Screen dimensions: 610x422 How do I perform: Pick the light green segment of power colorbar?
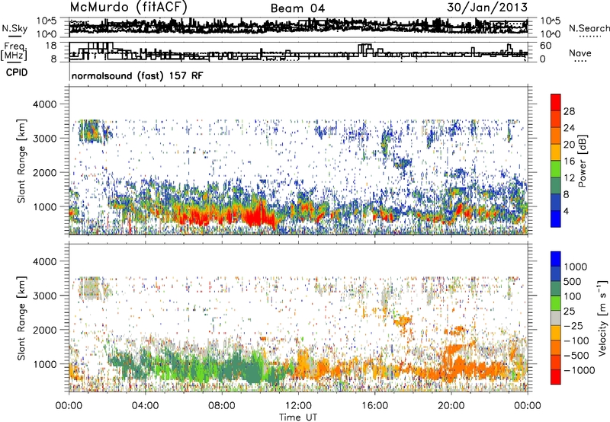click(556, 169)
